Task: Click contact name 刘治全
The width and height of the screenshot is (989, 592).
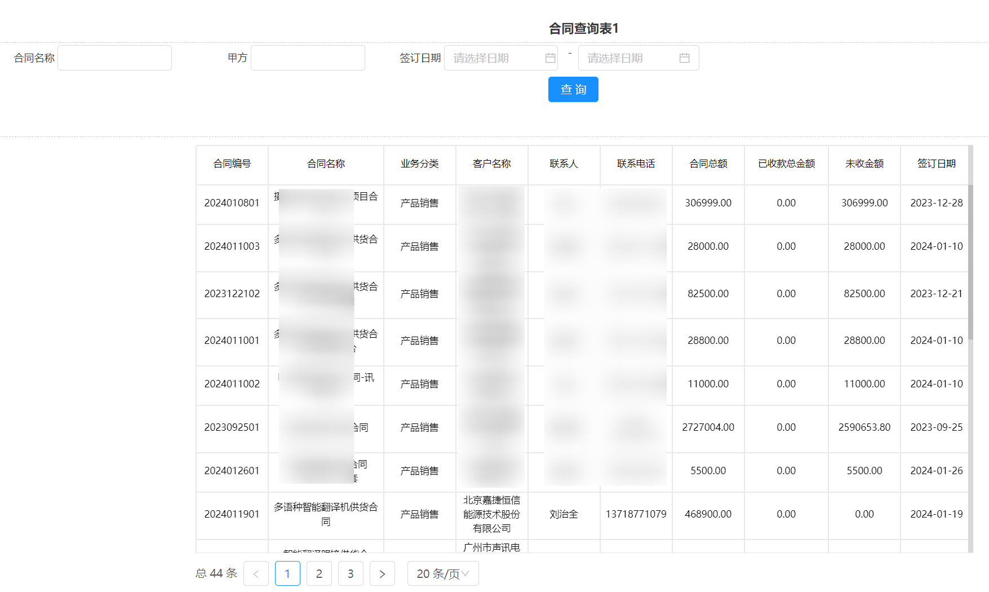Action: pyautogui.click(x=564, y=514)
